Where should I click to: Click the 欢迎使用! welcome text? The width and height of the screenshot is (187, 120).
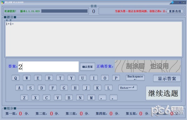10,11
